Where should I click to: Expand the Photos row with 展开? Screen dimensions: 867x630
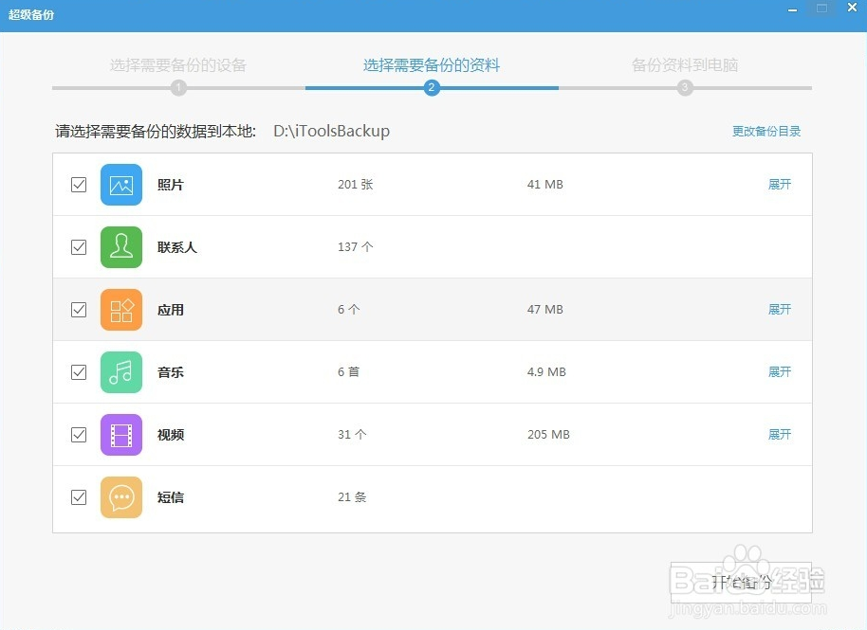[x=779, y=185]
